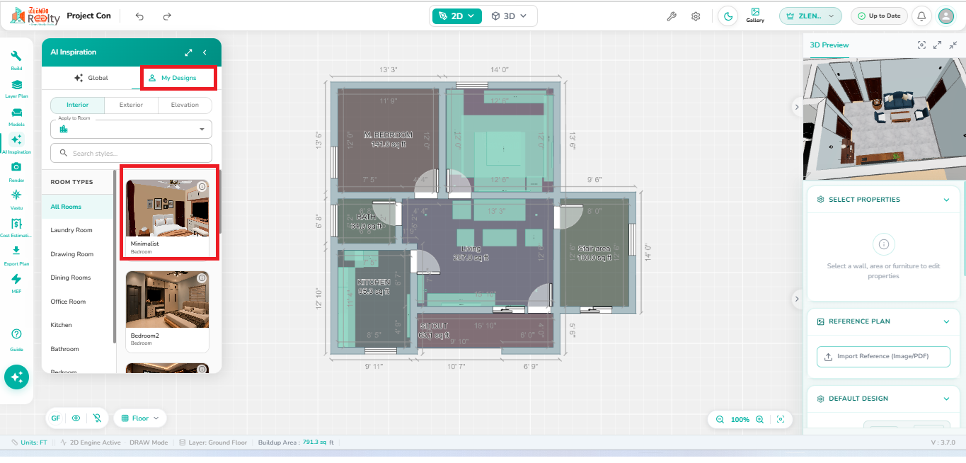Viewport: 966px width, 463px height.
Task: Zoom out the canvas with minus magnifier
Action: [720, 419]
